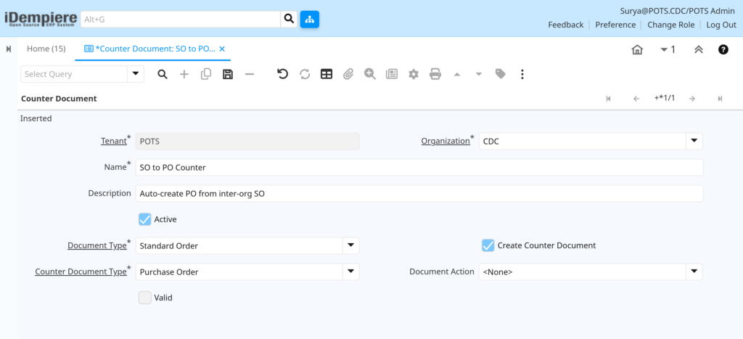Screen dimensions: 743x339
Task: Go to next record arrow
Action: [691, 99]
